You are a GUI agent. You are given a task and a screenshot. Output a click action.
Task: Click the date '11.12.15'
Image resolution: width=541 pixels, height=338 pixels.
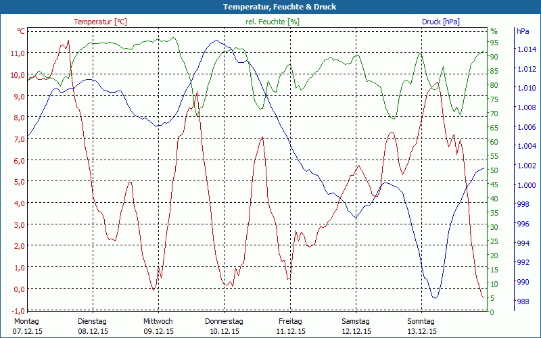[x=291, y=331]
